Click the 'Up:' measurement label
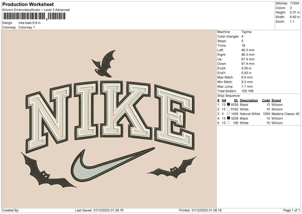This screenshot has width=302, height=214. pos(220,59)
